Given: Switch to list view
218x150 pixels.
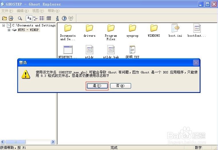Looking at the screenshot, I should pyautogui.click(x=42, y=18).
